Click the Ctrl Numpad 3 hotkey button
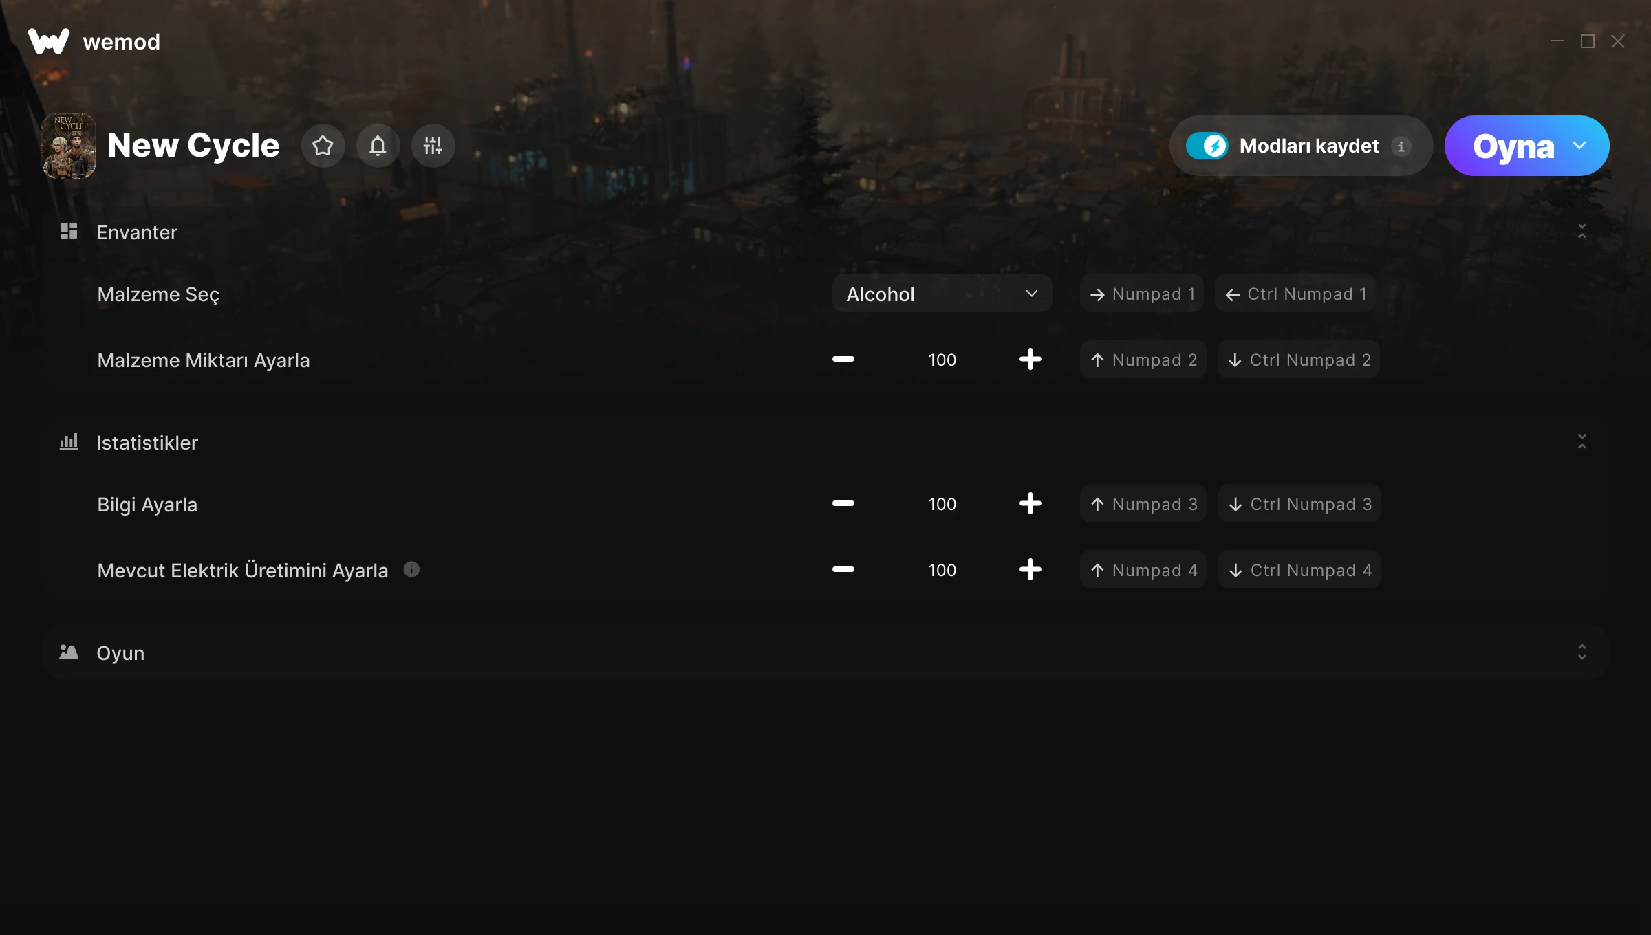 click(1299, 504)
